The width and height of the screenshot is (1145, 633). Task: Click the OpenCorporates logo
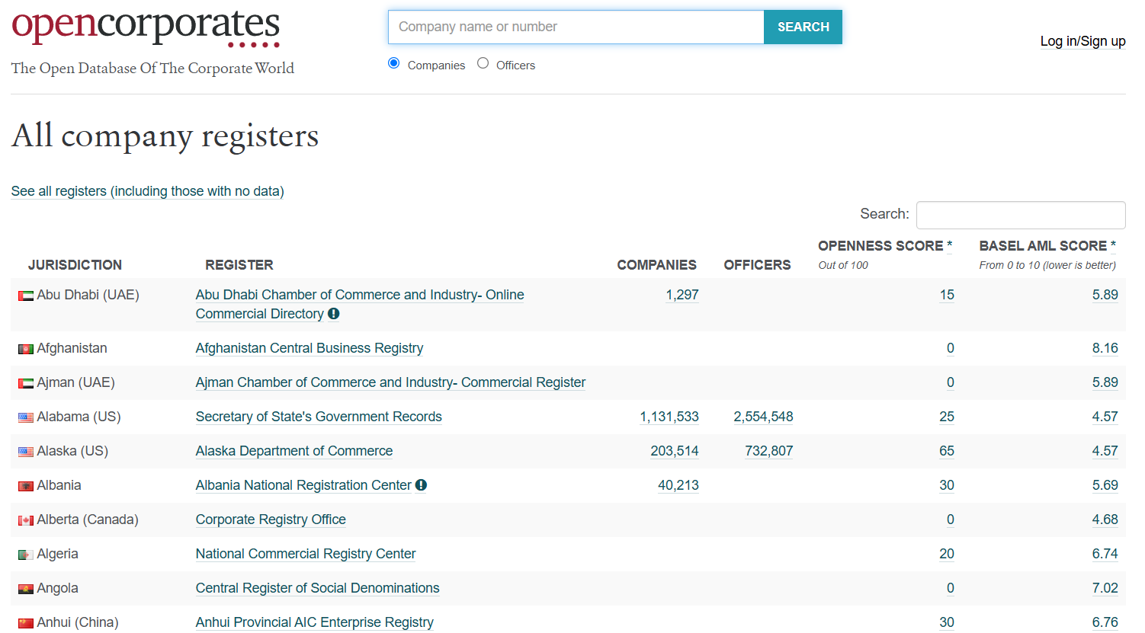(146, 27)
